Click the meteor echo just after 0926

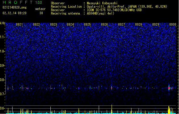click(x=112, y=88)
